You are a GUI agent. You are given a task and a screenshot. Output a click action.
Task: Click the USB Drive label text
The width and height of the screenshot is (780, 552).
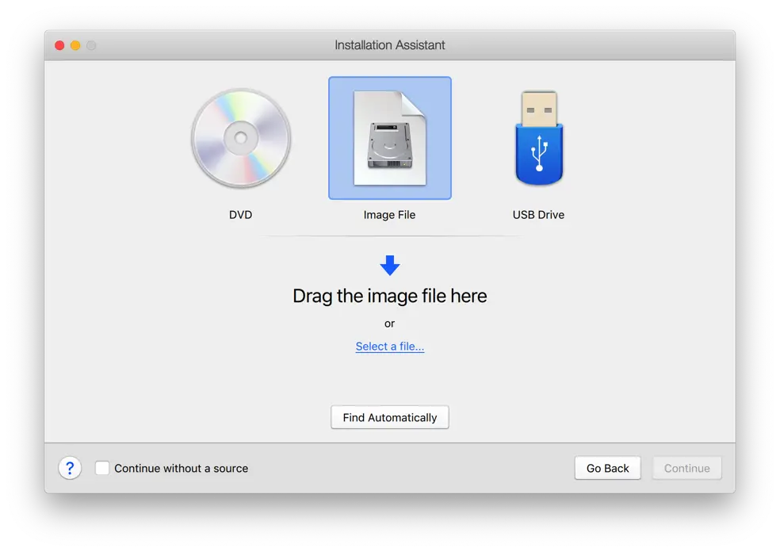coord(539,214)
